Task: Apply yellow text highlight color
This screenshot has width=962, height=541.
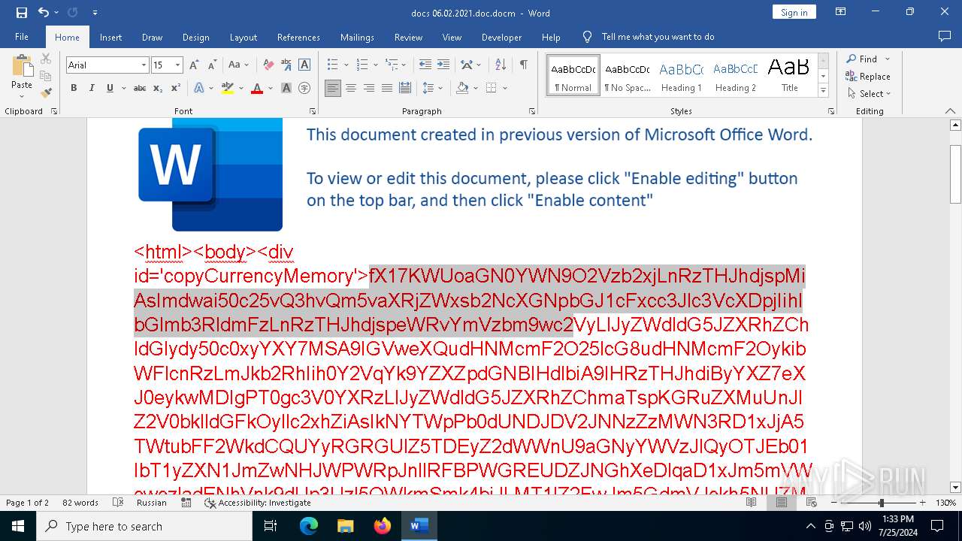Action: pos(228,88)
